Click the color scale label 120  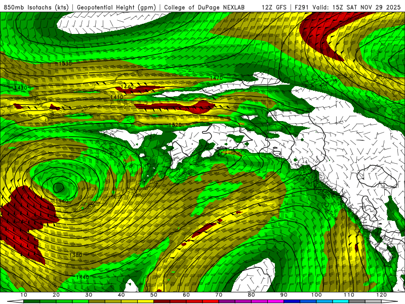pos(382,295)
